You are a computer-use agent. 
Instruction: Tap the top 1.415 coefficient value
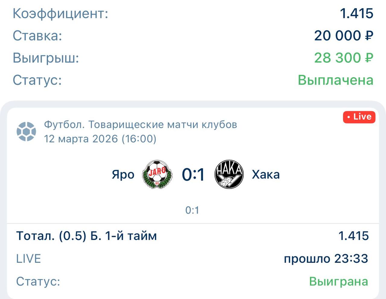click(356, 14)
